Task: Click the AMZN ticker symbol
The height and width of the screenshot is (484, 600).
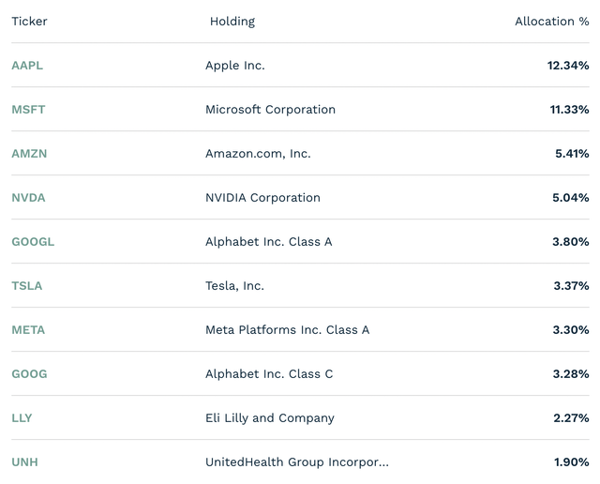Action: point(29,154)
